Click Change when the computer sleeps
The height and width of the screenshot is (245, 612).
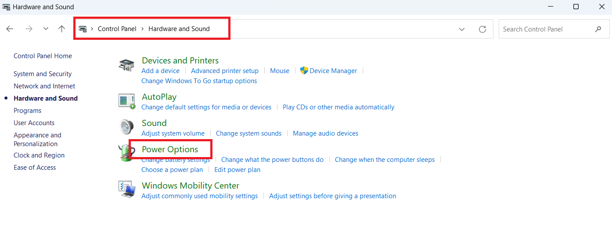tap(385, 160)
